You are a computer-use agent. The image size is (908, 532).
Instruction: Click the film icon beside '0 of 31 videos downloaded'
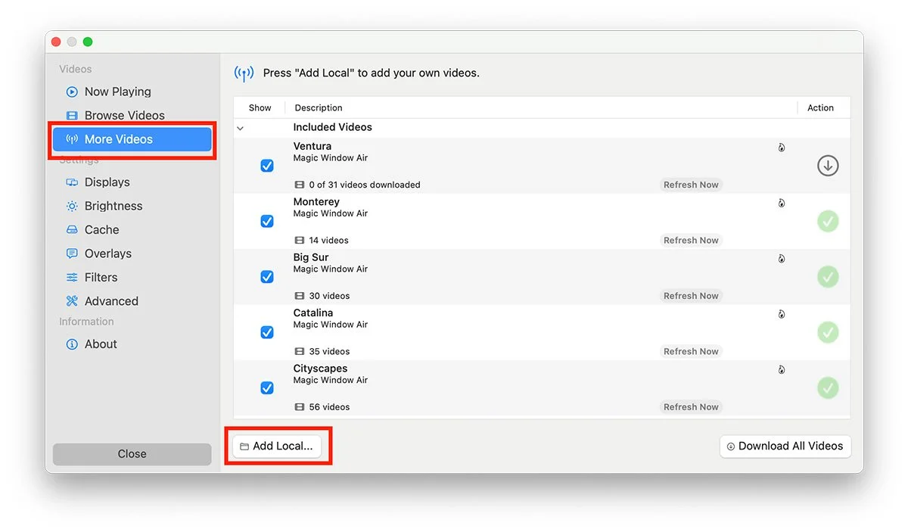[x=300, y=185]
